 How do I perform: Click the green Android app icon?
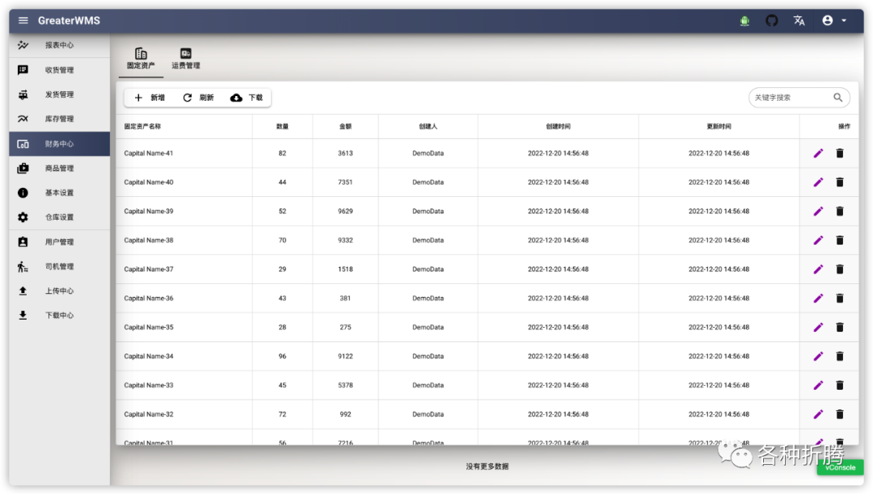[744, 21]
